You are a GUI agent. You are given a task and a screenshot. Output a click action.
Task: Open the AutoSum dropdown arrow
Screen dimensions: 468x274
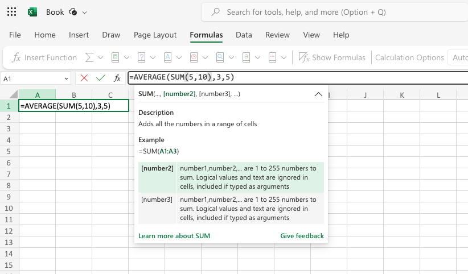click(x=100, y=57)
